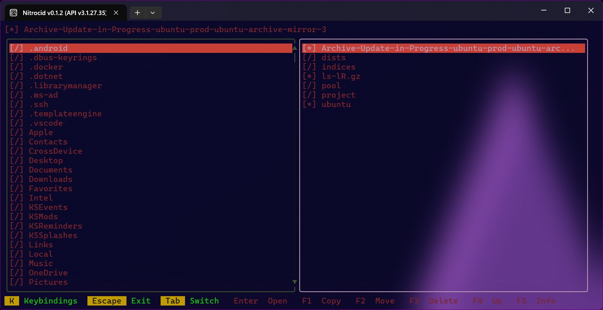Select the .android folder entry
Image resolution: width=603 pixels, height=310 pixels.
(48, 48)
